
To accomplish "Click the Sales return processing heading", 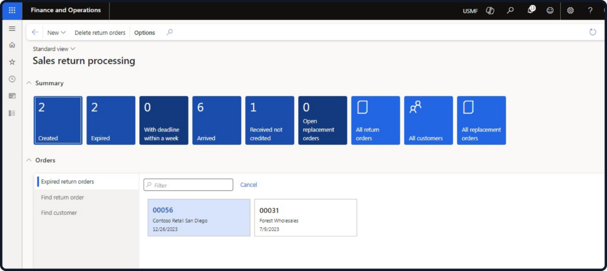I will click(x=84, y=61).
